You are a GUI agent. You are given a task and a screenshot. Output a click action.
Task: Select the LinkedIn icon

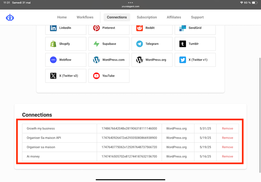53,28
